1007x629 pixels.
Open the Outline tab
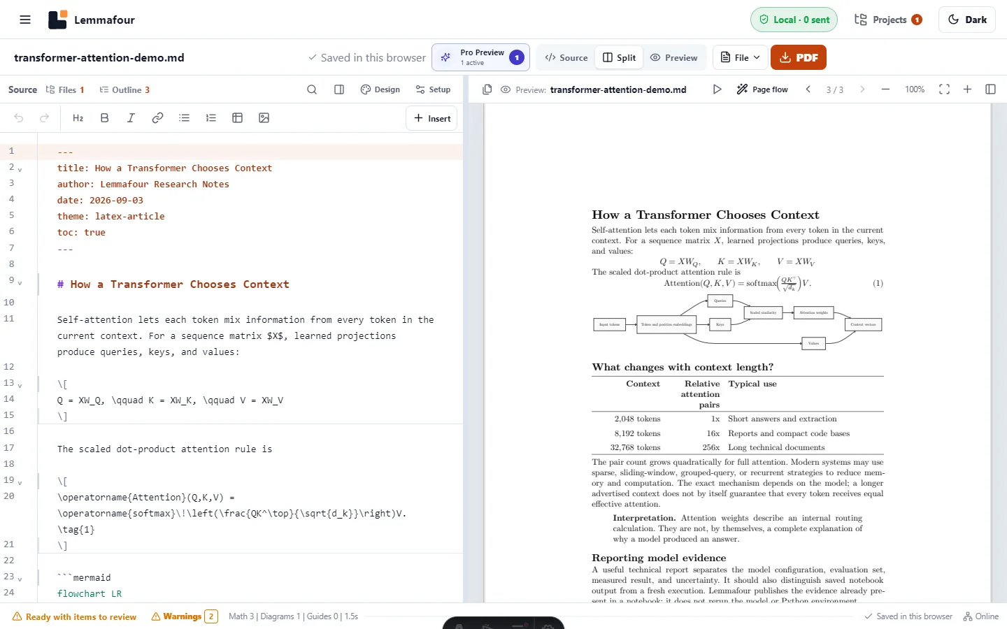tap(124, 89)
